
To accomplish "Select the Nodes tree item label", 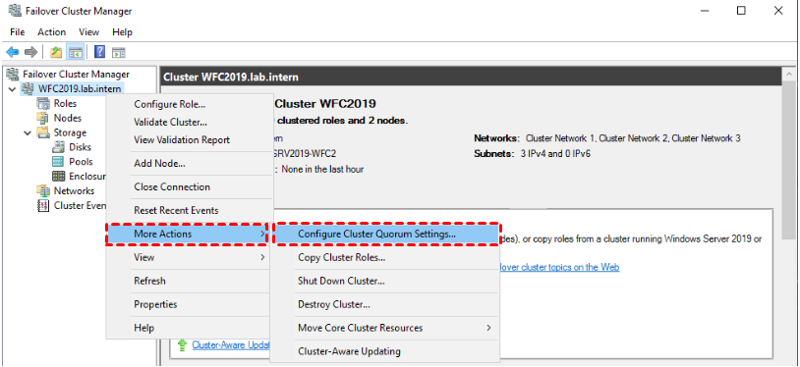I will (x=68, y=119).
